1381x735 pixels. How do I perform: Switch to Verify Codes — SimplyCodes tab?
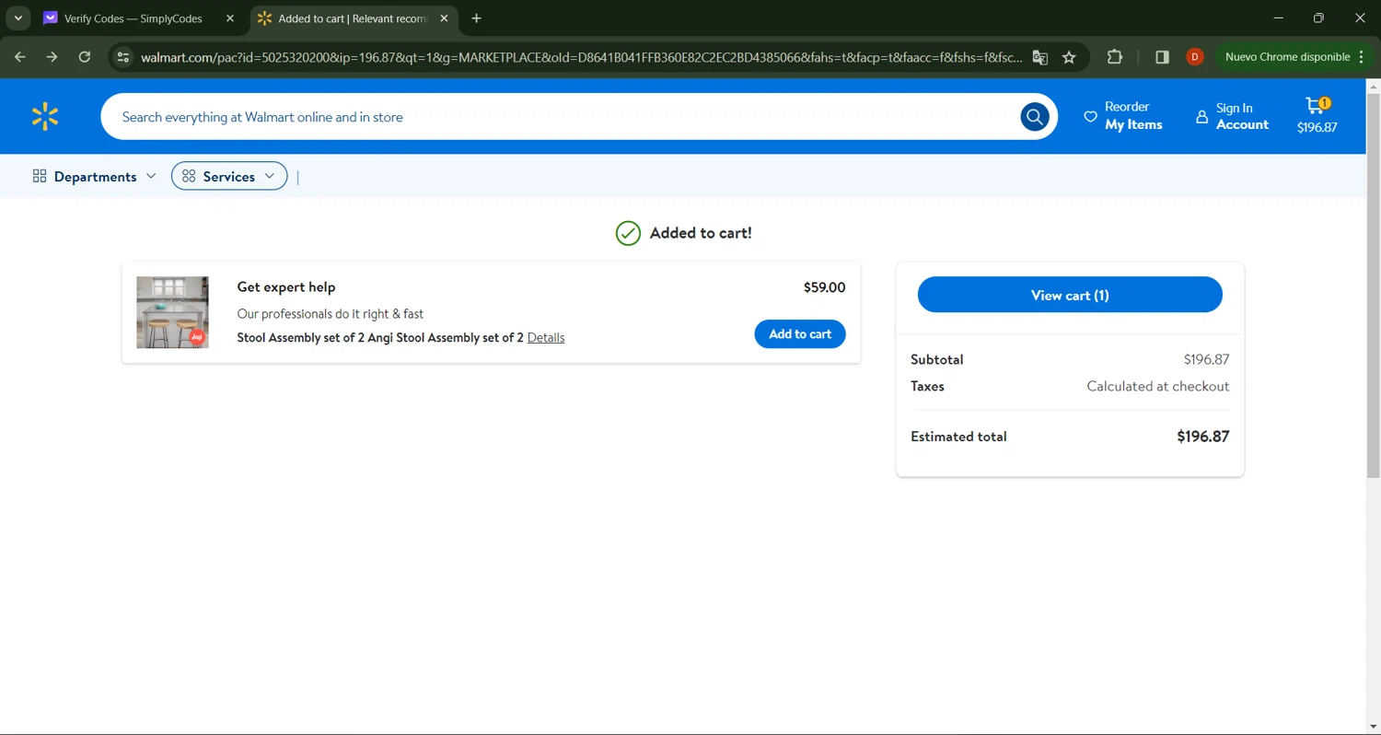click(132, 18)
